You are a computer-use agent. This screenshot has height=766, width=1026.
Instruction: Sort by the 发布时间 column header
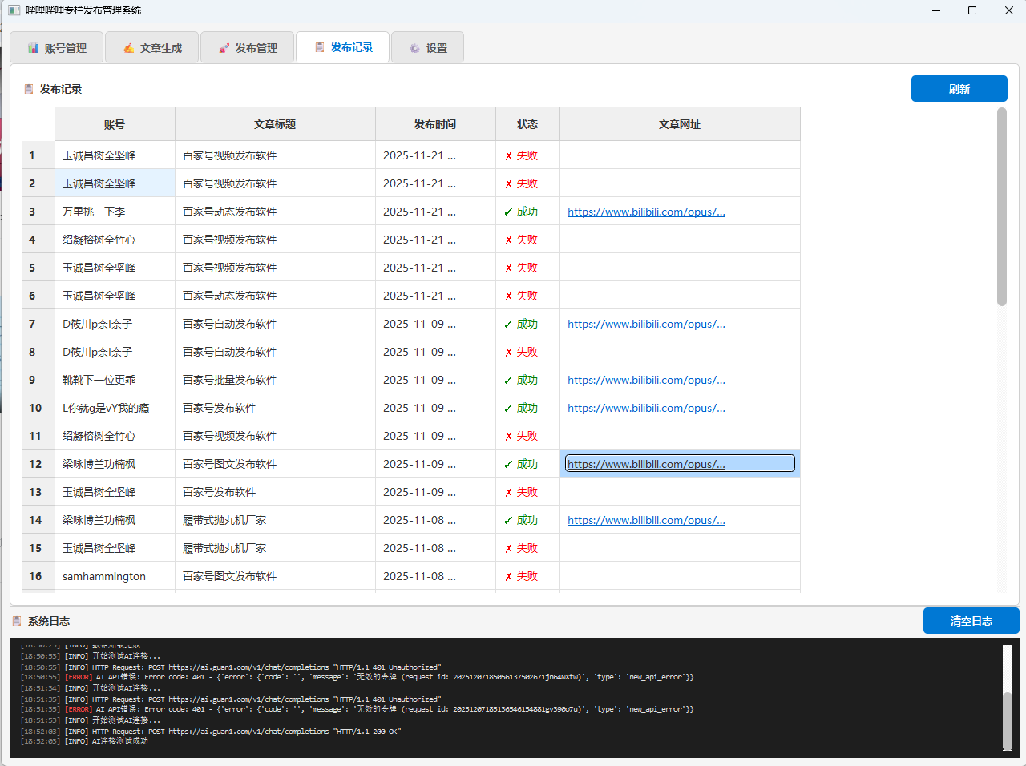pyautogui.click(x=435, y=124)
